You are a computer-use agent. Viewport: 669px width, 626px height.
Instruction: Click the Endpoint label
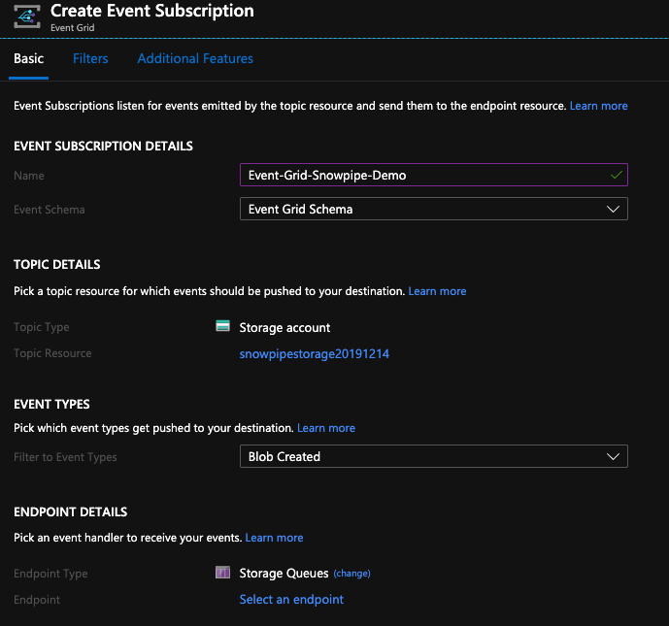37,600
